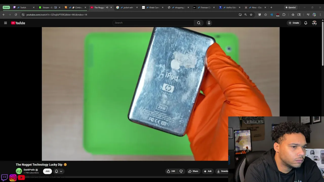
Task: Click the install app icon in address bar
Action: click(x=240, y=15)
